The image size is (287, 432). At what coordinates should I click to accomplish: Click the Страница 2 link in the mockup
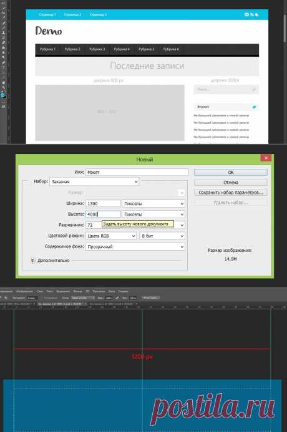coord(72,14)
